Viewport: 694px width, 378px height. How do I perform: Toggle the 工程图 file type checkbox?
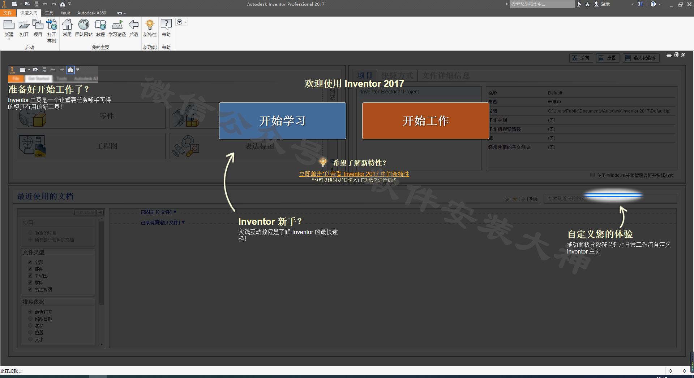pyautogui.click(x=30, y=276)
